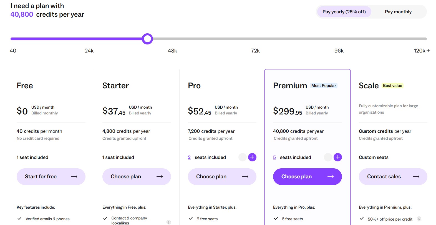The width and height of the screenshot is (436, 225).
Task: Choose the Premium plan
Action: coord(307,176)
